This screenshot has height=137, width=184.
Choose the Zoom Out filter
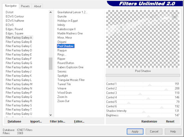tap(63, 101)
